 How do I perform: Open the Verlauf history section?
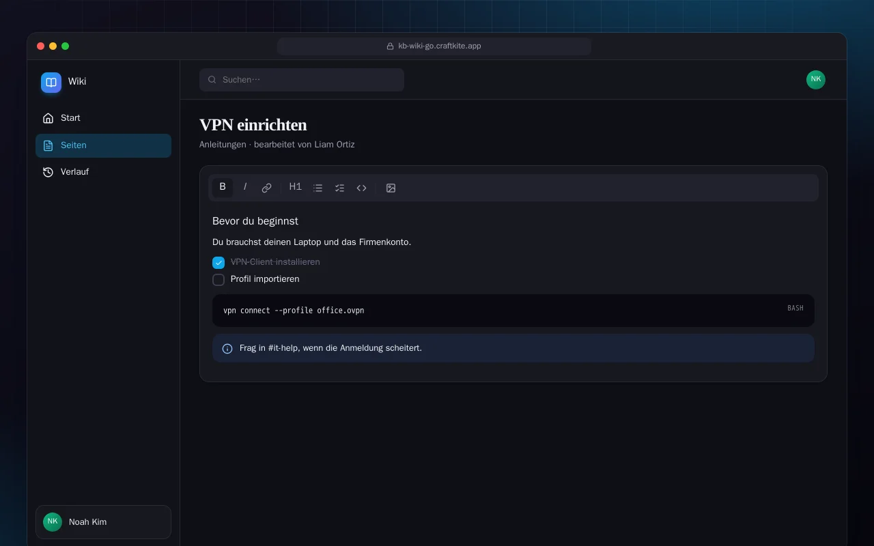pyautogui.click(x=103, y=172)
